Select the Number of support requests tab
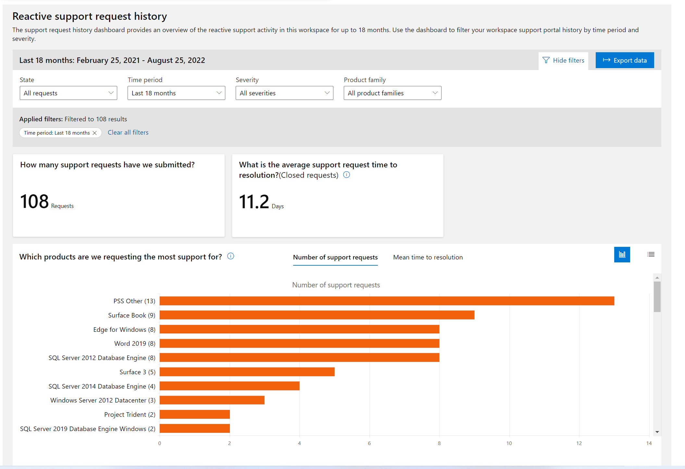The image size is (685, 469). (x=335, y=257)
